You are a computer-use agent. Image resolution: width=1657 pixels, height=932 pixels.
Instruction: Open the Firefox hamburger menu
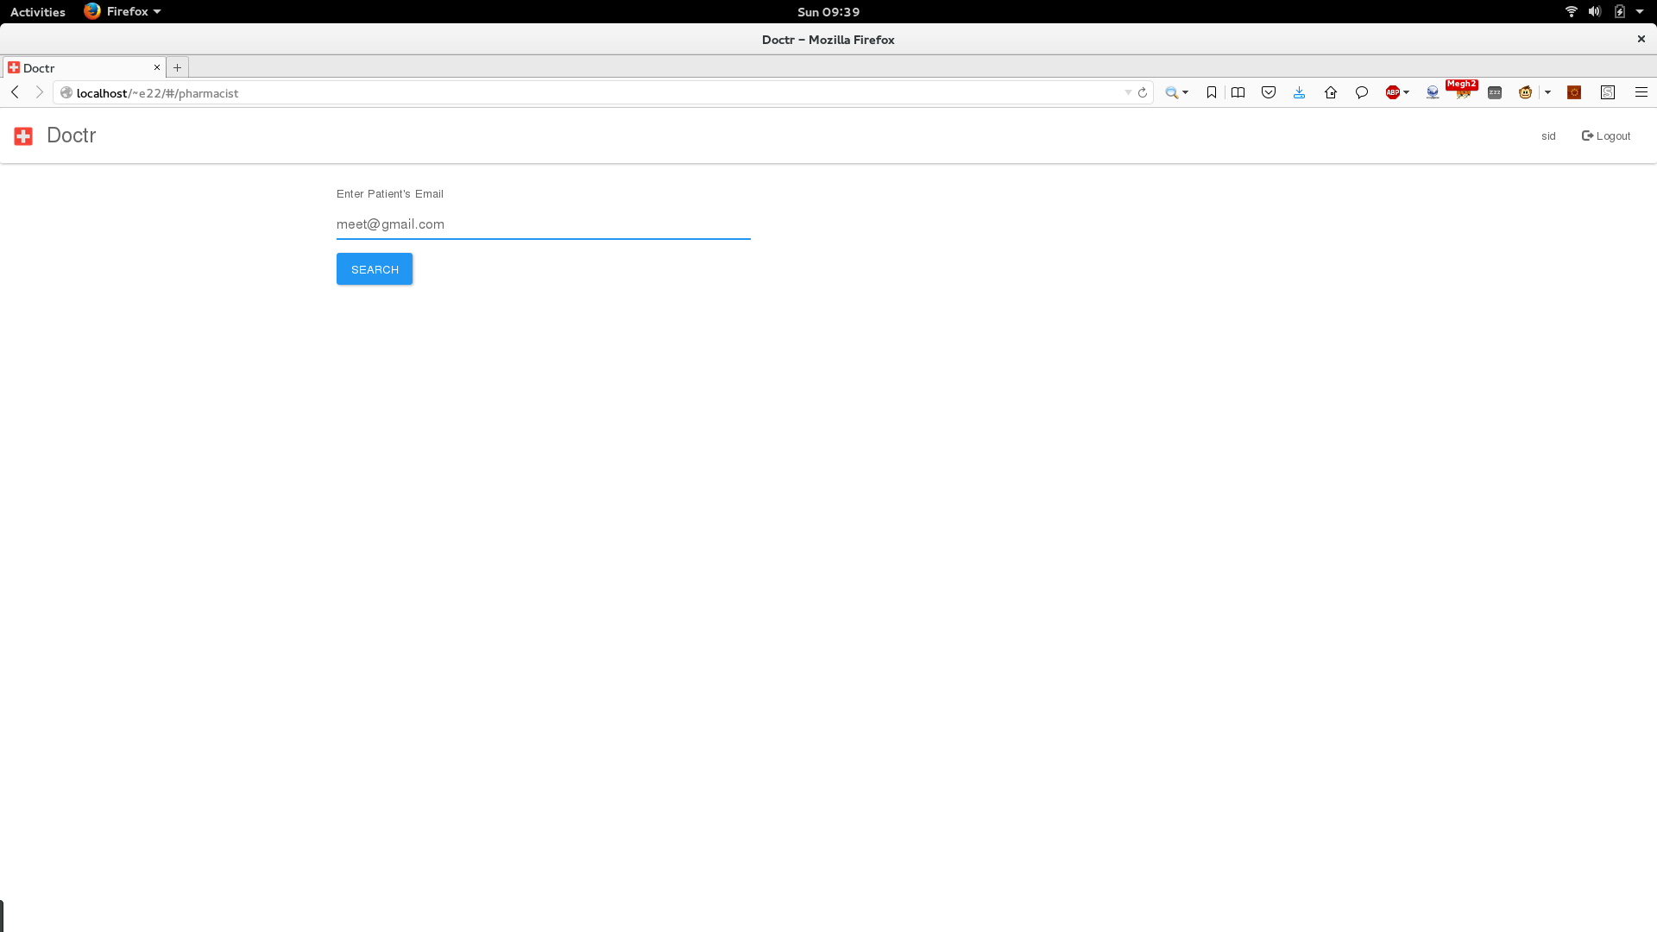point(1641,92)
